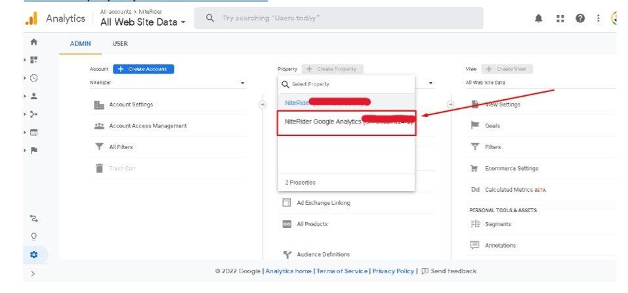Open the Behavior icon in sidebar
628x293 pixels.
click(x=34, y=132)
